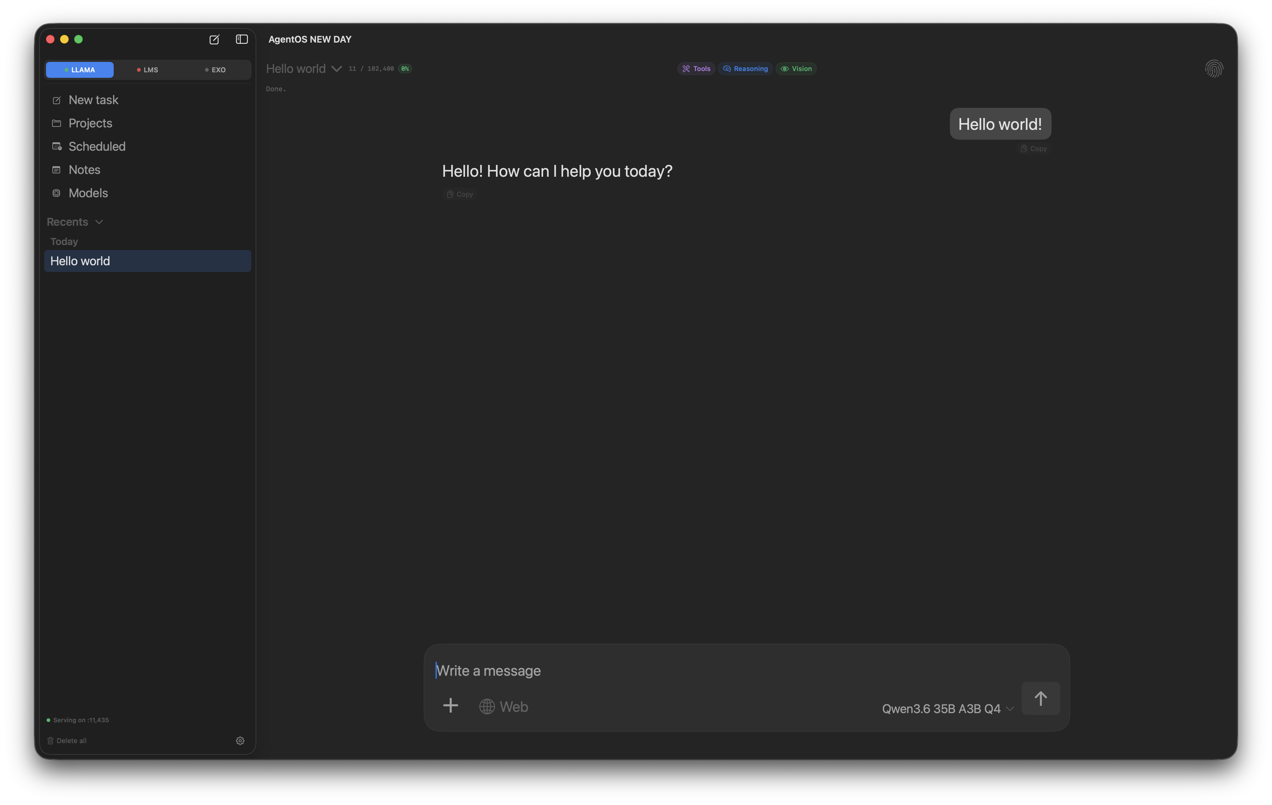Click the 11 / 102,400 token counter
Viewport: 1272px width, 805px height.
coord(371,69)
